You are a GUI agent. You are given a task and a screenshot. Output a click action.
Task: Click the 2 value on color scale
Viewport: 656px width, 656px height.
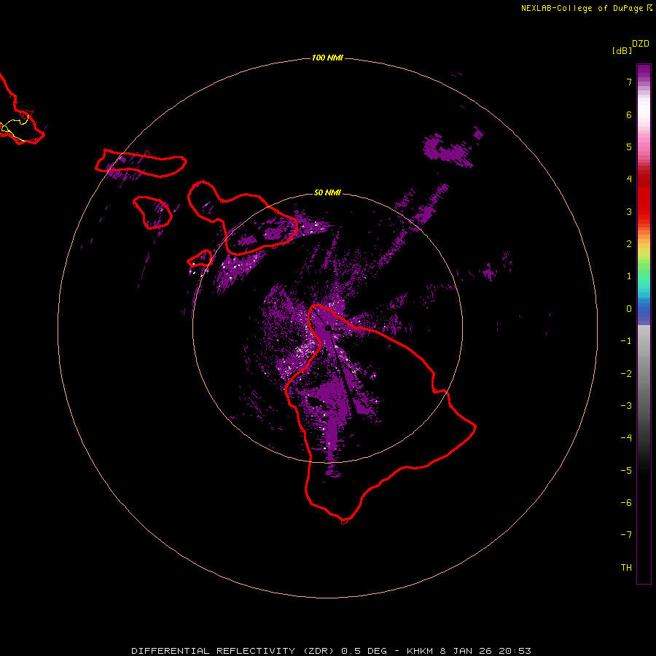coord(629,244)
